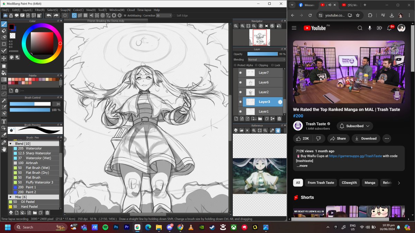Open the Layer(L) menu
Image resolution: width=415 pixels, height=233 pixels.
pos(28,10)
